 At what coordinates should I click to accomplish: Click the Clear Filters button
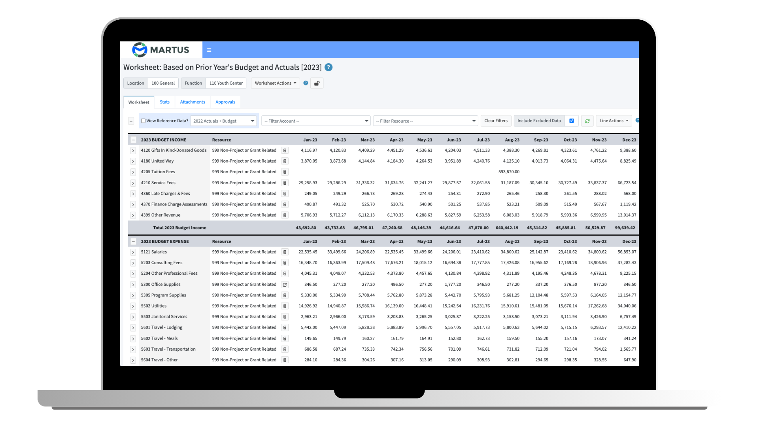(496, 121)
